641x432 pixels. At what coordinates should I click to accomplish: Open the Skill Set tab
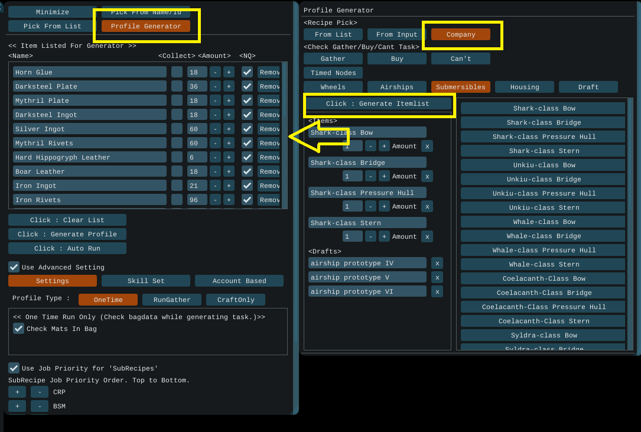tap(146, 281)
